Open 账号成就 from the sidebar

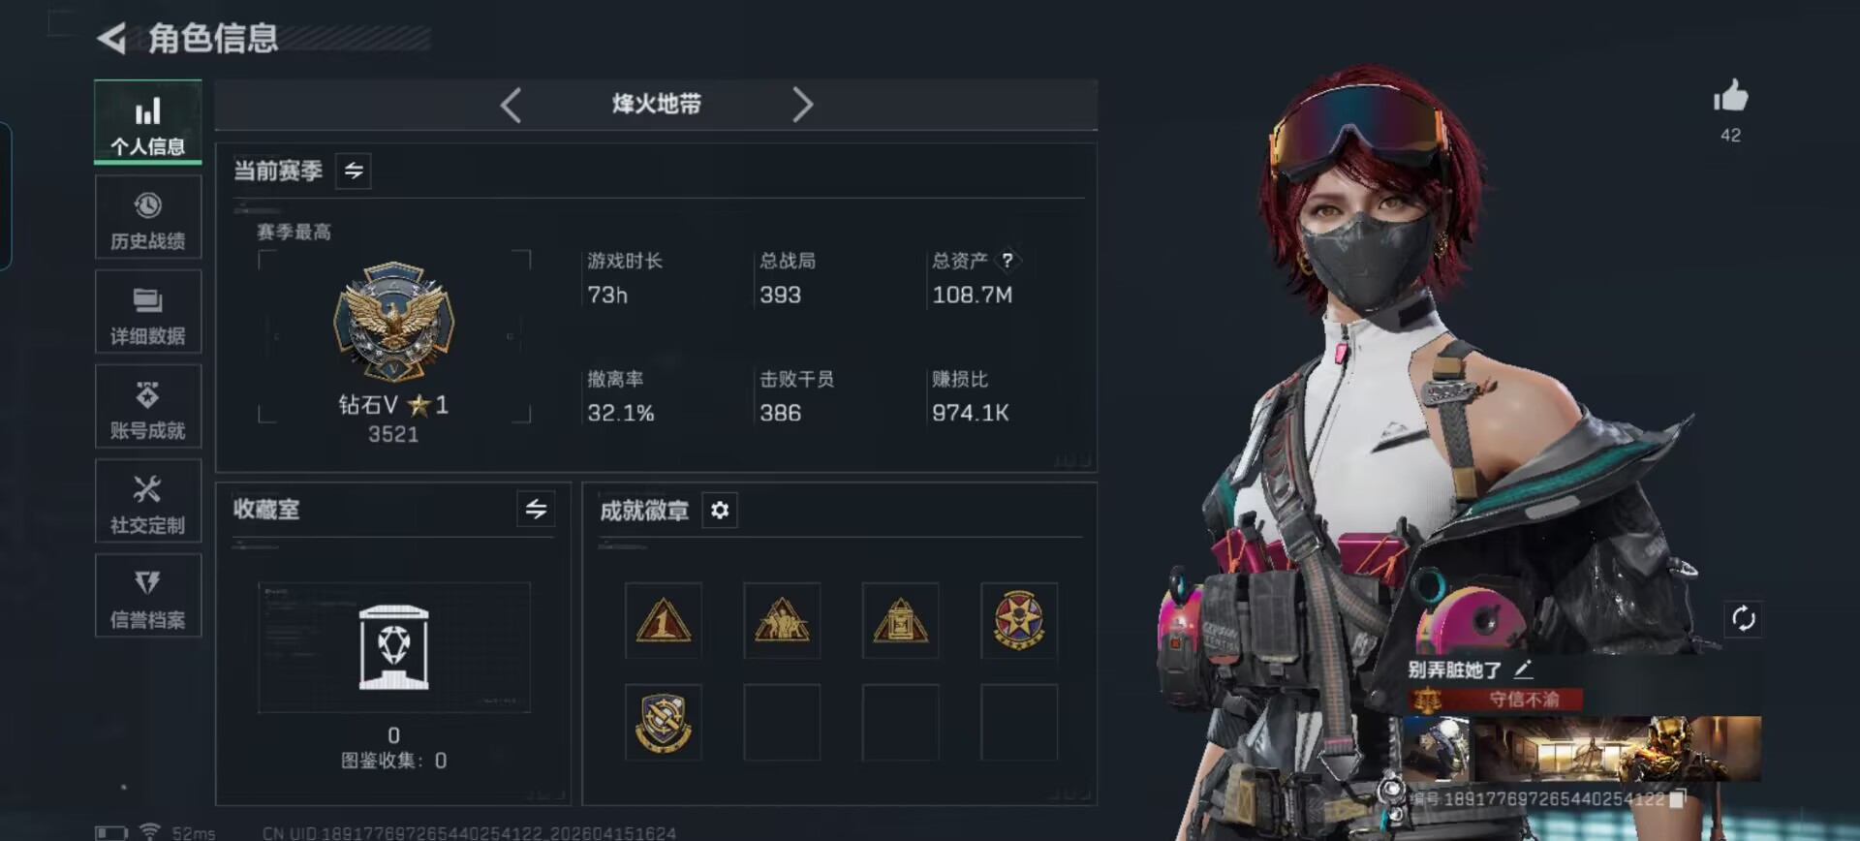[148, 406]
